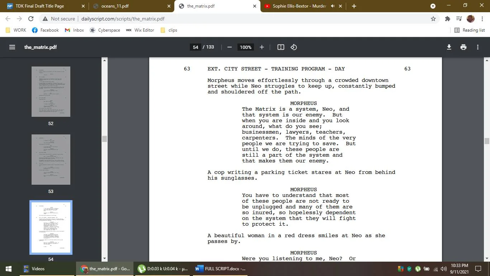The image size is (490, 276).
Task: Reload the current page
Action: click(31, 19)
